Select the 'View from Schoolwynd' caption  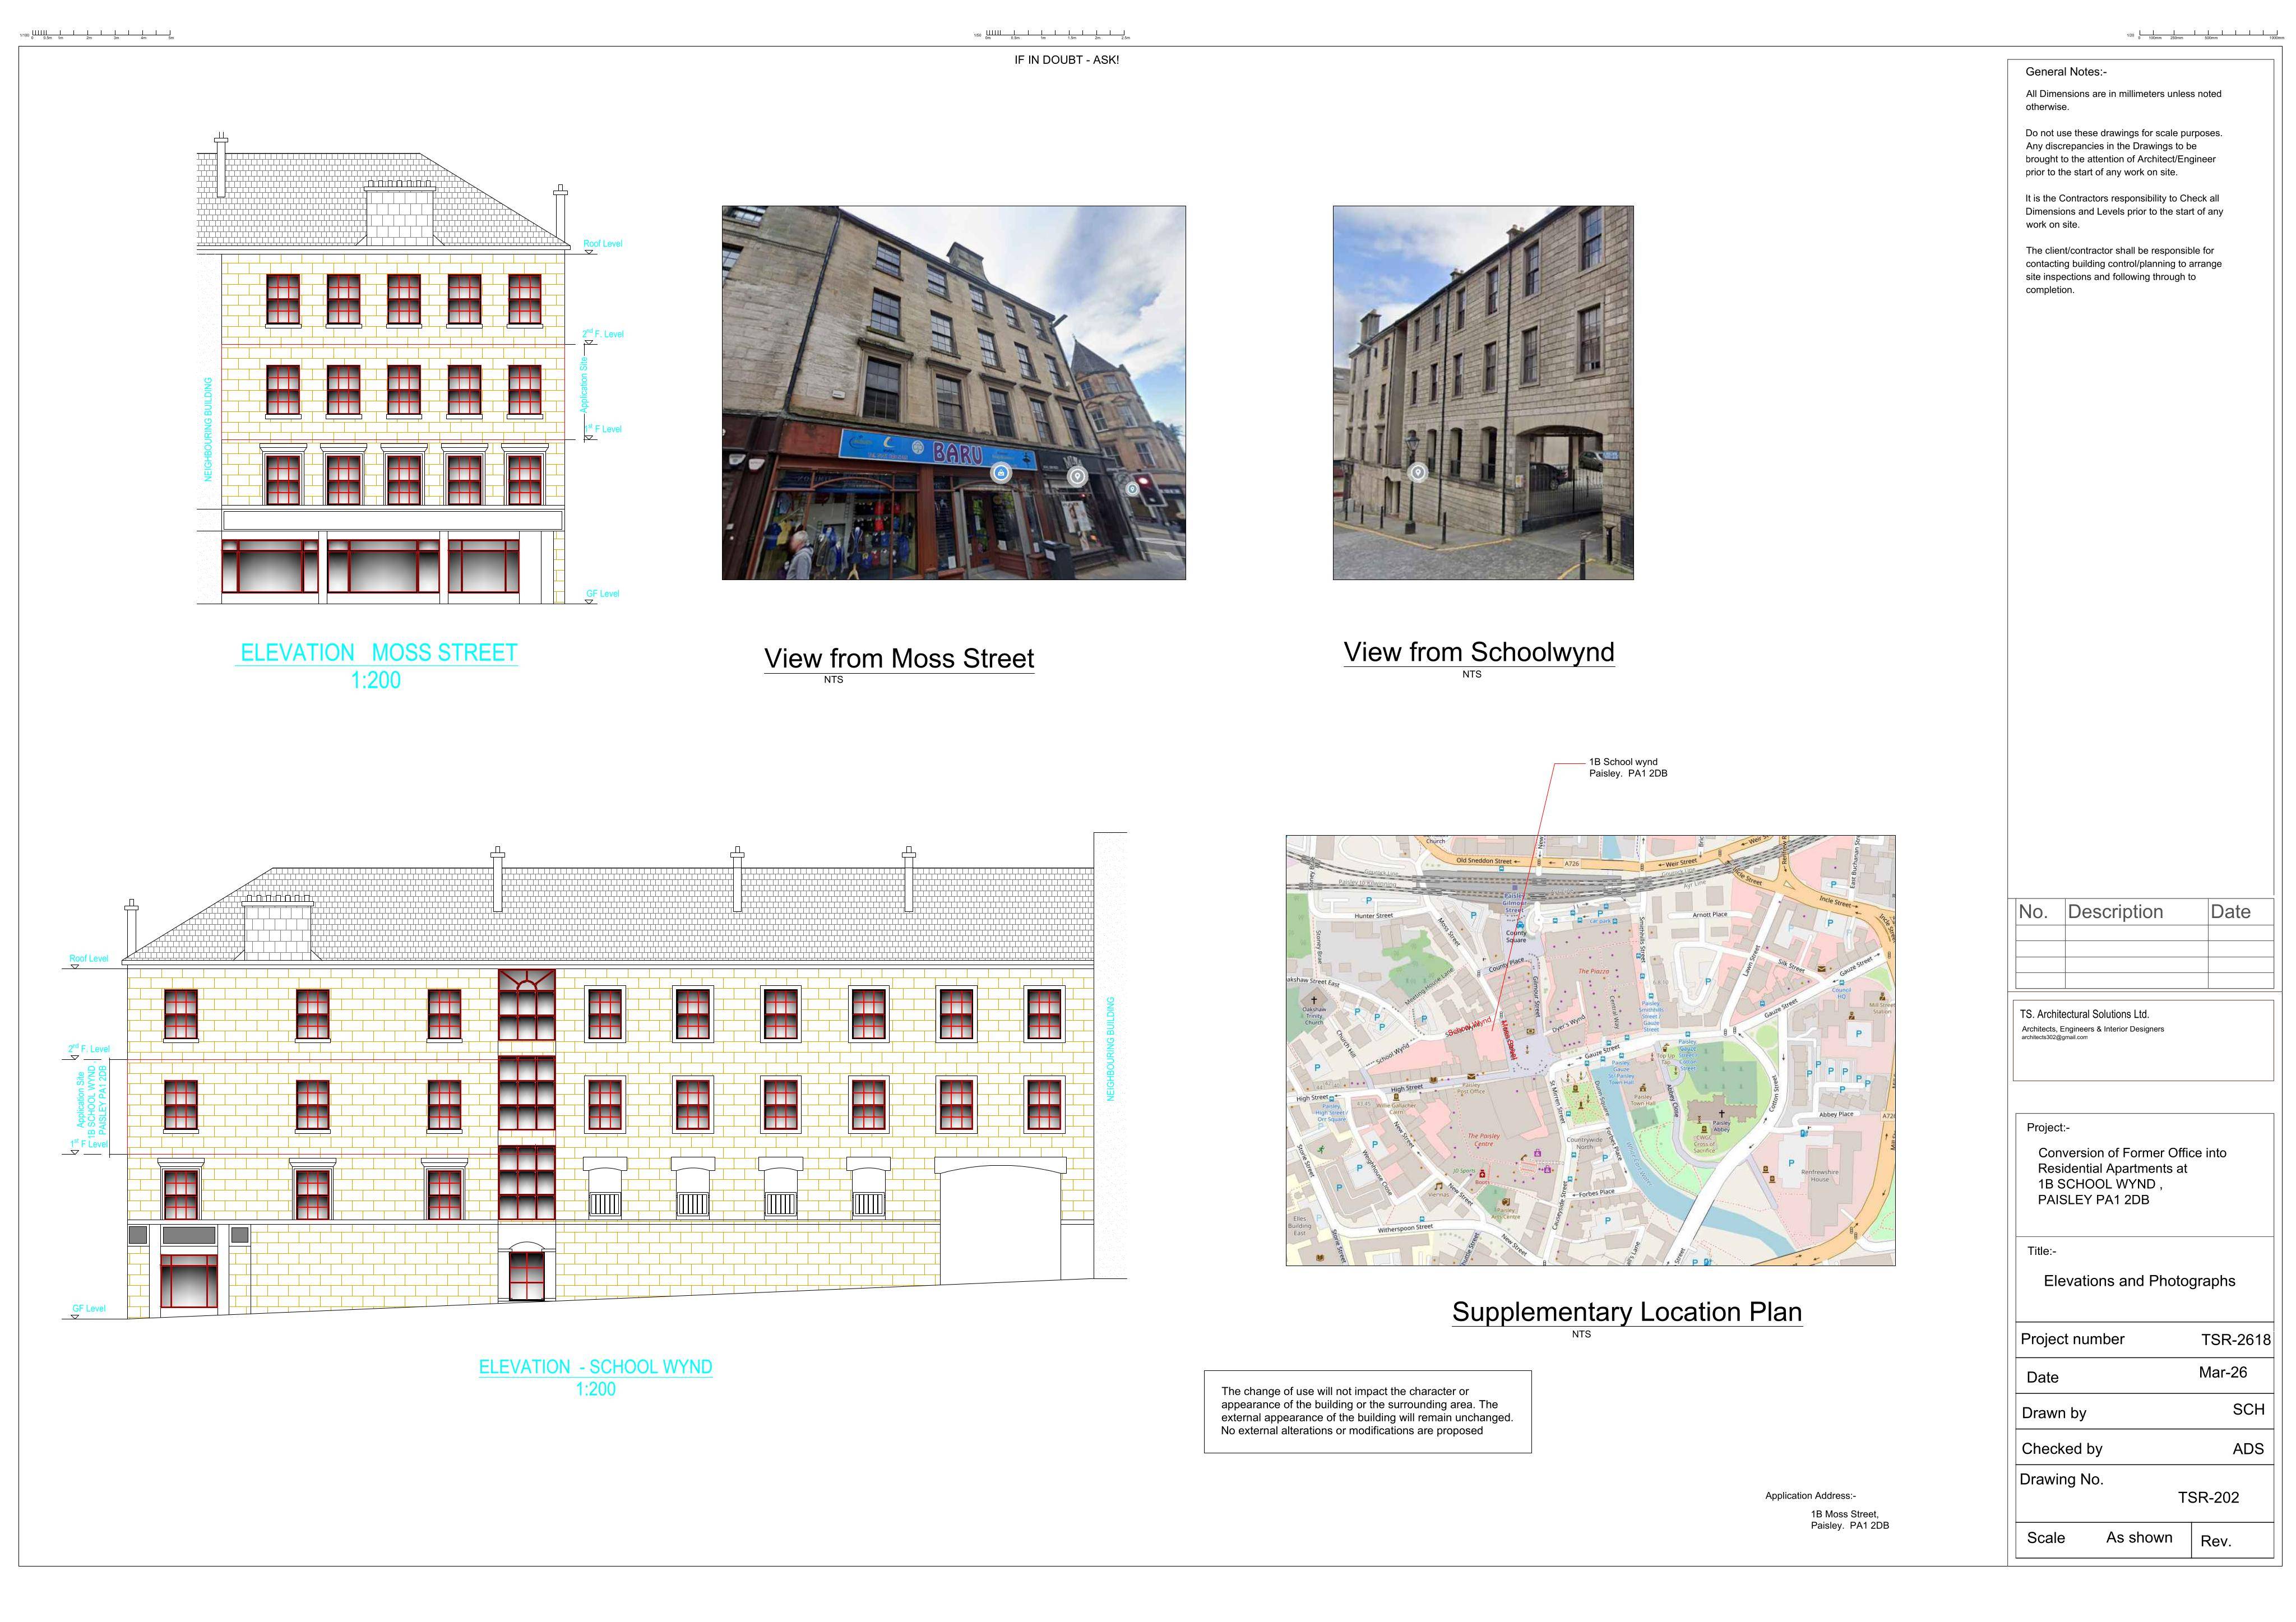pyautogui.click(x=1479, y=652)
